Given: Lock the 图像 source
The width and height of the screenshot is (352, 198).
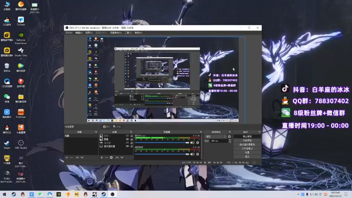Looking at the screenshot, I should click(132, 139).
